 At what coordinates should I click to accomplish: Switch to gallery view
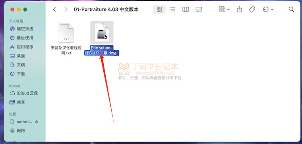(199, 9)
